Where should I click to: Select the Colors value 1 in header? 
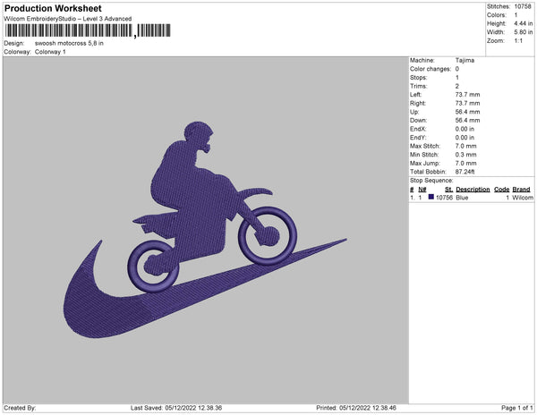(516, 15)
